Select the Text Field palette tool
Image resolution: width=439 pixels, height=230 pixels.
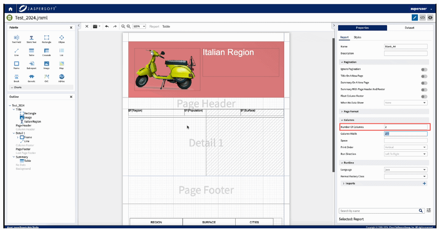click(16, 38)
